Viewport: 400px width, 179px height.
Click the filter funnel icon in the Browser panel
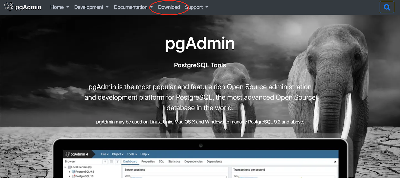117,162
